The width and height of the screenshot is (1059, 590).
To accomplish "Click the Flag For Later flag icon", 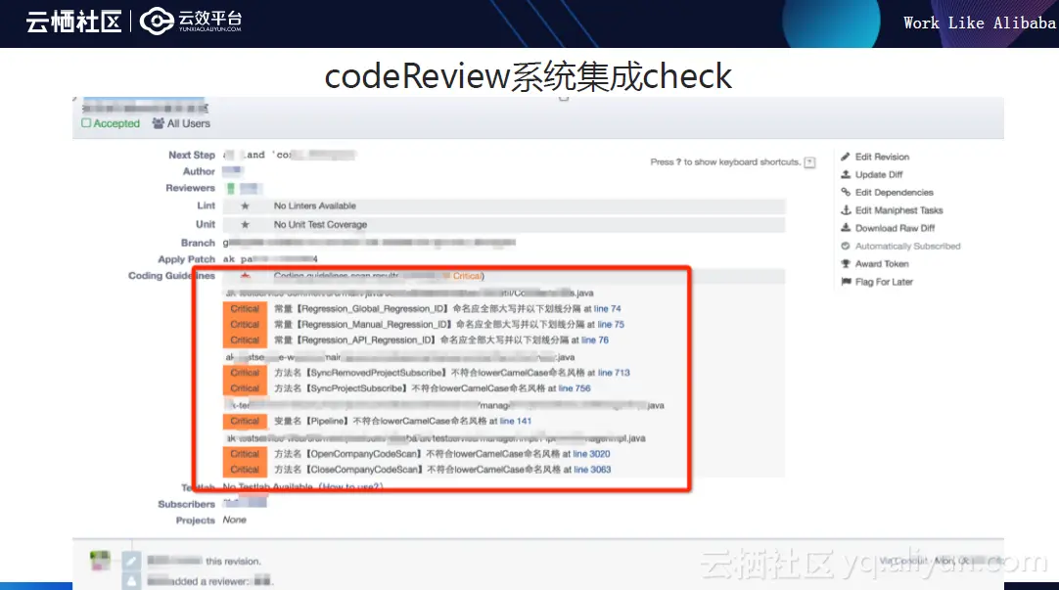I will pos(845,282).
